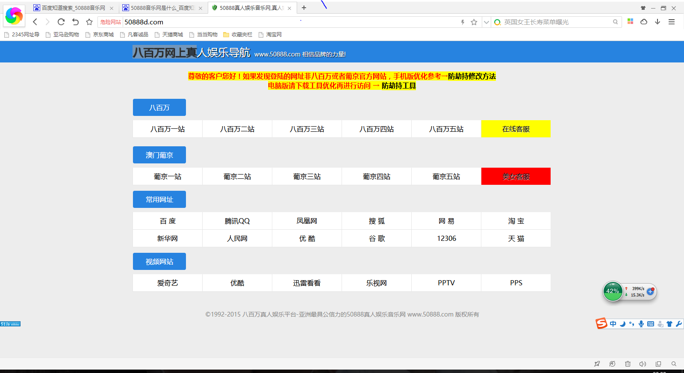The image size is (684, 373).
Task: Open the hamburger main menu
Action: (672, 22)
